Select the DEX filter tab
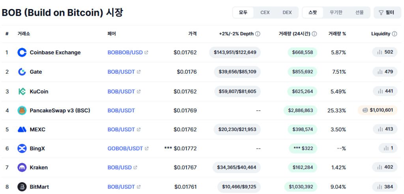This screenshot has width=404, height=194. click(287, 12)
